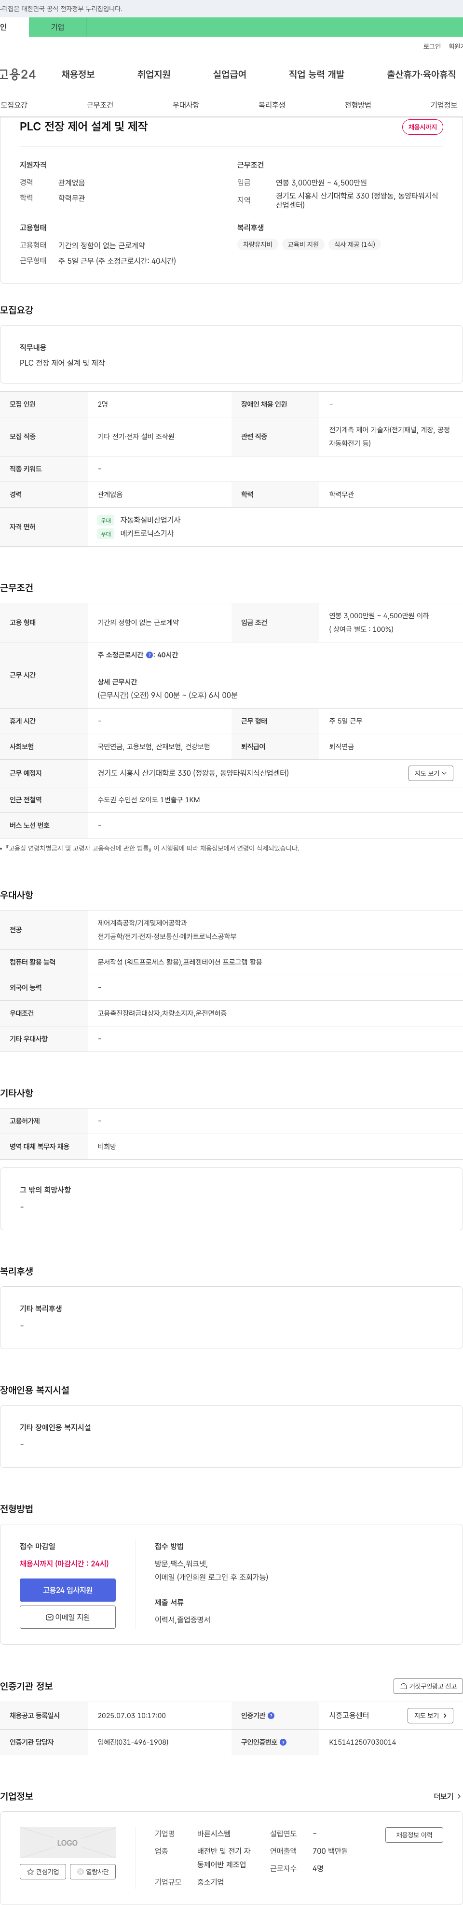Open 지도 보기 for 시흥고용센터

pyautogui.click(x=431, y=1715)
